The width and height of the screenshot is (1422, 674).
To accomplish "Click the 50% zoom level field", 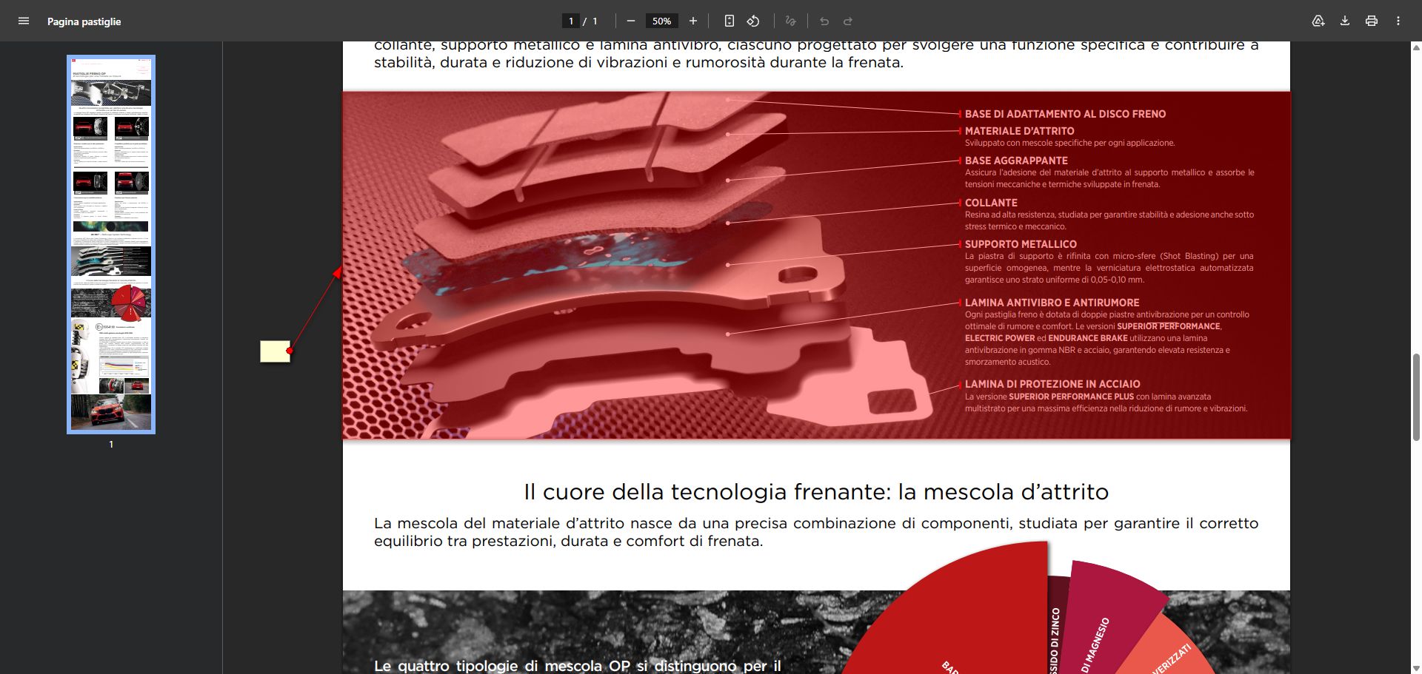I will tap(662, 21).
